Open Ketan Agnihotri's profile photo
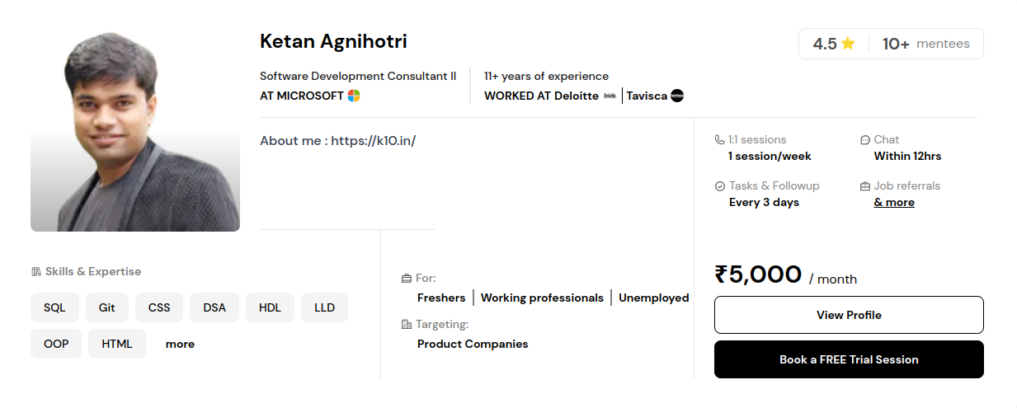Viewport: 1017px width, 408px height. (x=135, y=130)
